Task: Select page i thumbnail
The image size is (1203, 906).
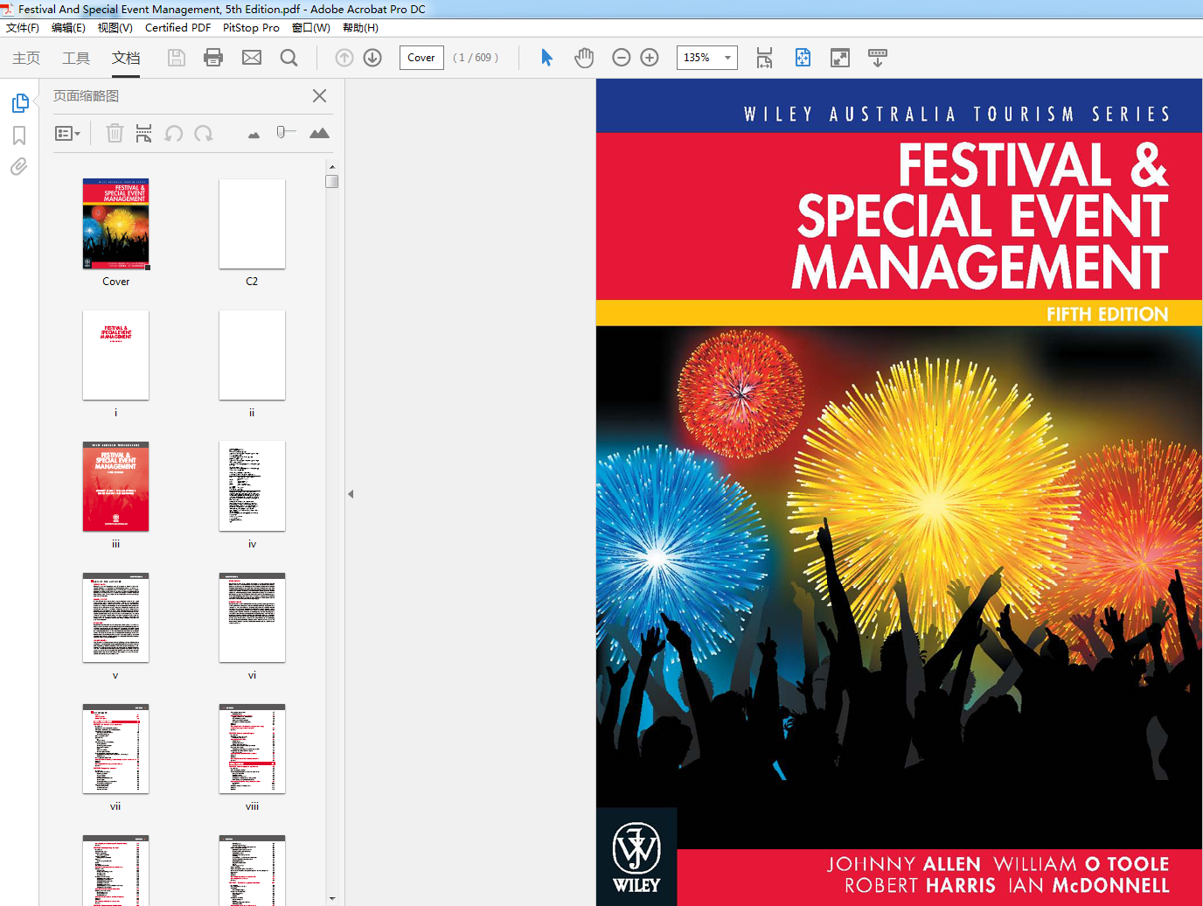Action: pyautogui.click(x=115, y=355)
